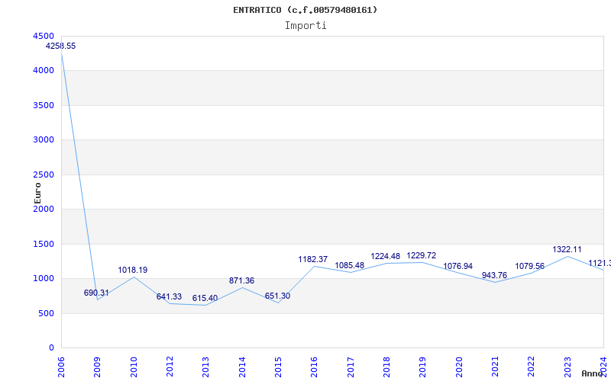The height and width of the screenshot is (381, 611).
Task: Click the 615.40 data label
Action: (205, 298)
